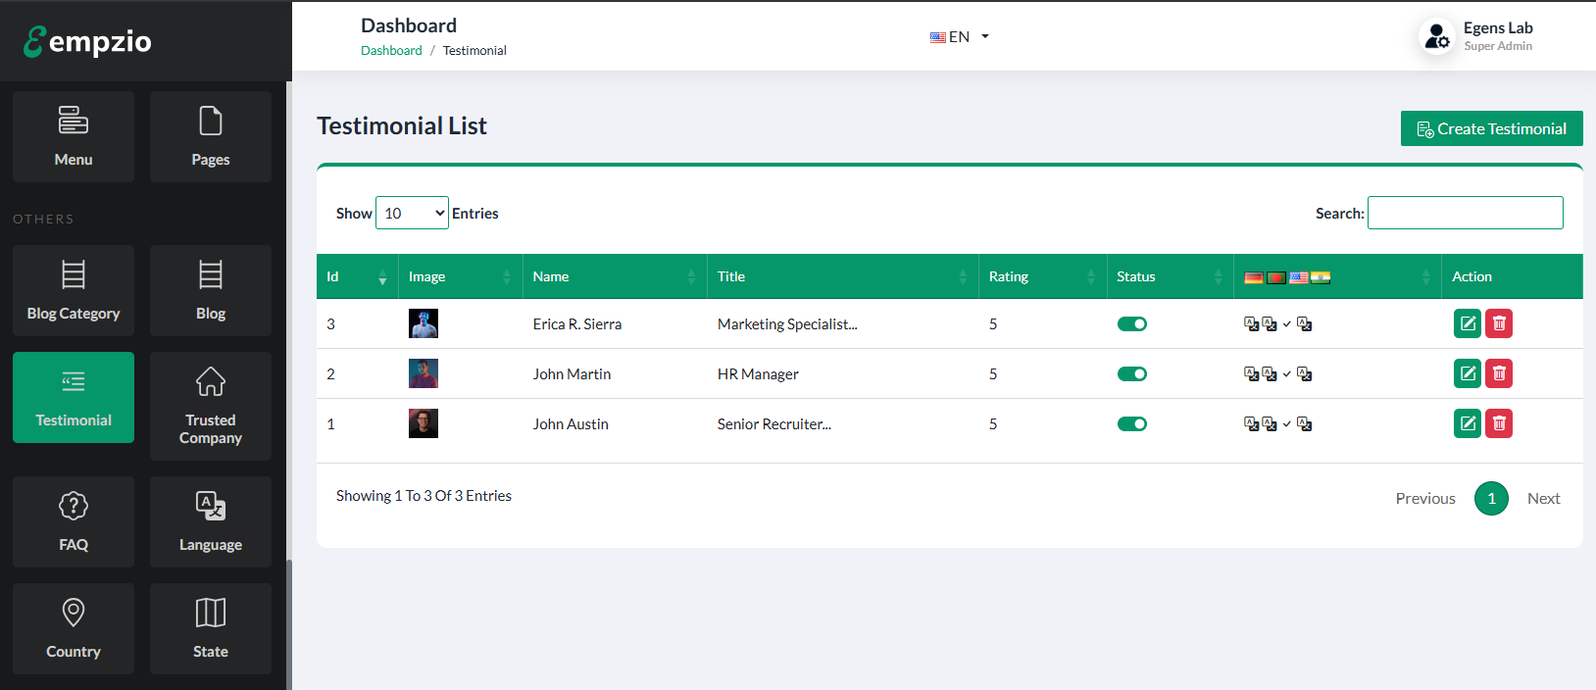Expand the EN language selector
Image resolution: width=1596 pixels, height=690 pixels.
[x=959, y=37]
